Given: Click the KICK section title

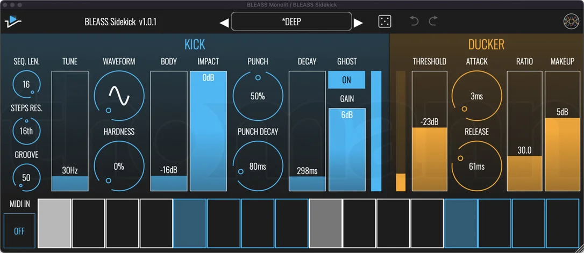Looking at the screenshot, I should [x=195, y=45].
